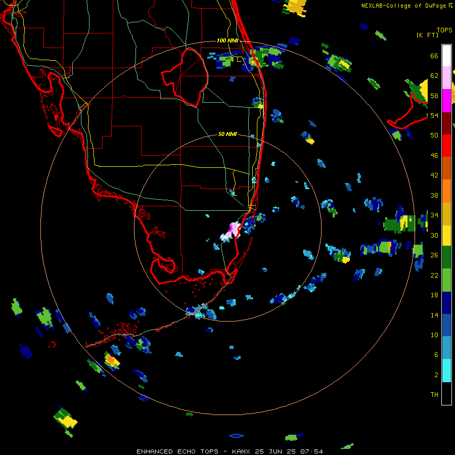
Task: Click the 50 NMI range ring label
Action: click(x=227, y=134)
